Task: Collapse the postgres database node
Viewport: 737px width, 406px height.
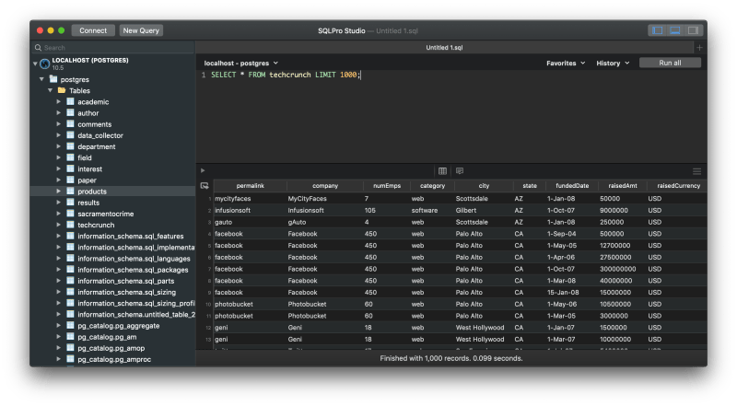Action: (x=41, y=79)
